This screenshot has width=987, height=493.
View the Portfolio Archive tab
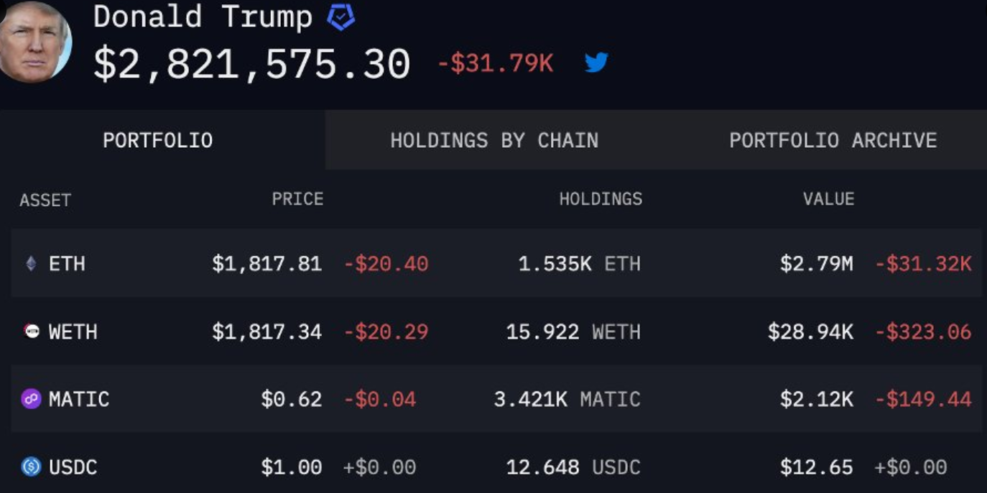pos(833,140)
